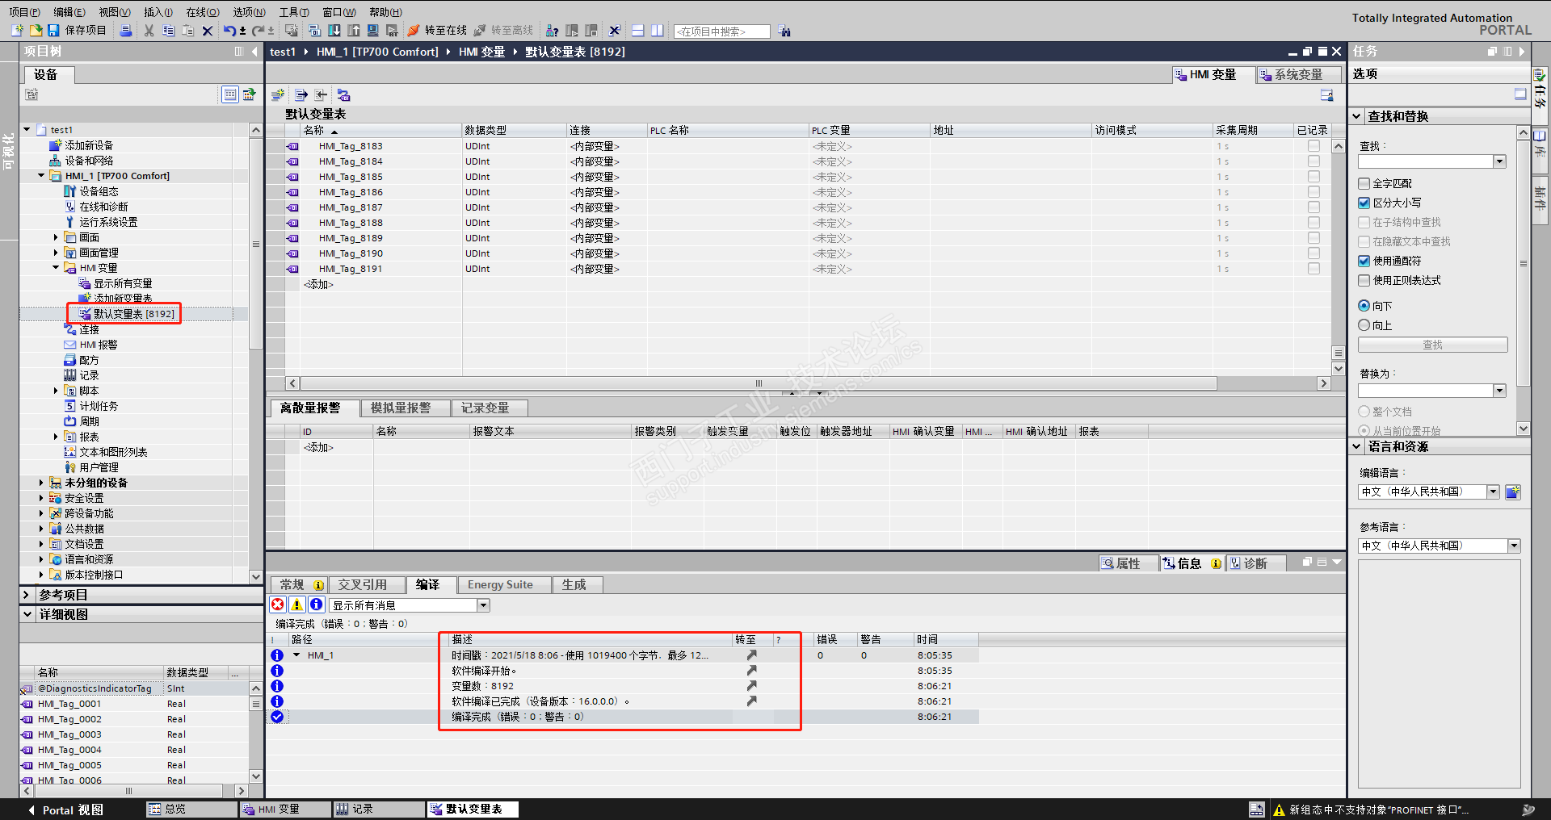Expand the 画面 tree node

(x=56, y=237)
